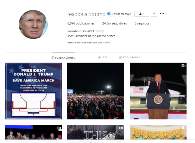Open the 8 seguidos list
This screenshot has width=195, height=143.
pos(142,23)
